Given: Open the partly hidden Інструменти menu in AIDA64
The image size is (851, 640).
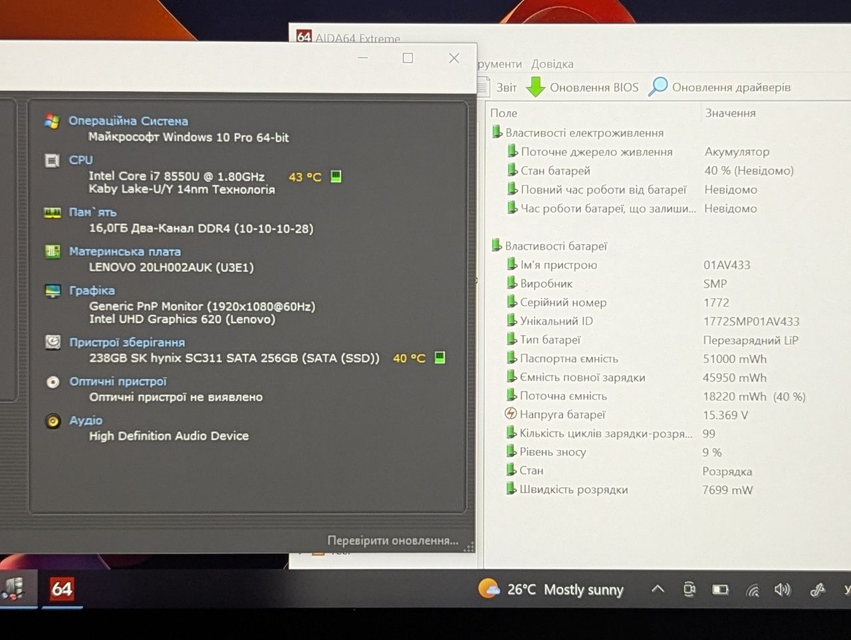Looking at the screenshot, I should [499, 64].
